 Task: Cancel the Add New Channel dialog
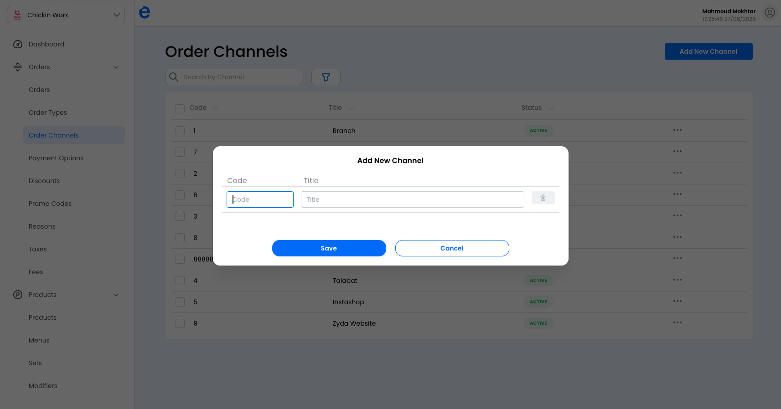pyautogui.click(x=452, y=248)
